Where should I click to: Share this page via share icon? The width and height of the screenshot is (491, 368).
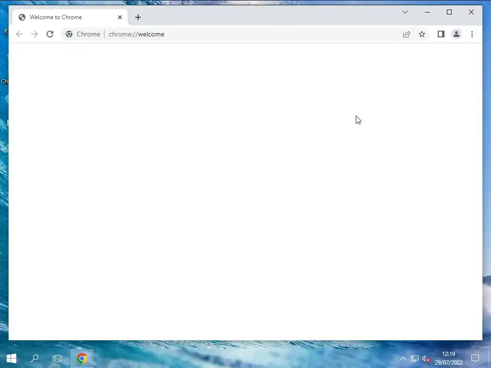pos(407,34)
